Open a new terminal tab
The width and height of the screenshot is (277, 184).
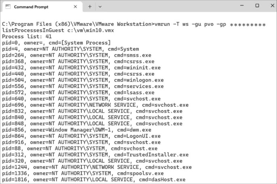click(90, 6)
